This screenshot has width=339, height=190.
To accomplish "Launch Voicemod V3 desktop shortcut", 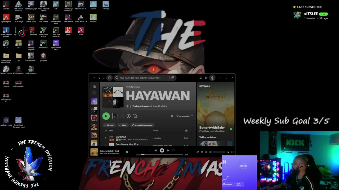I will pos(43,44).
